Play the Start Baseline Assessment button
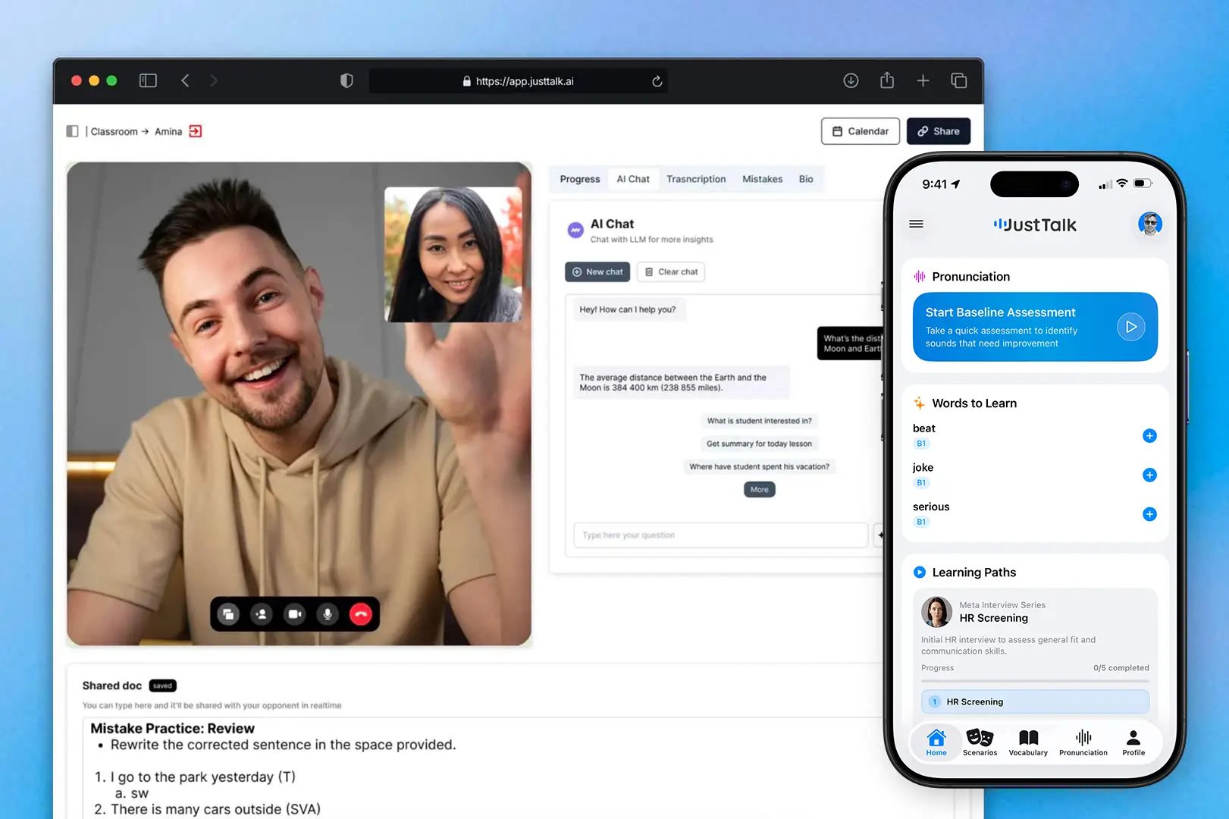The image size is (1229, 819). tap(1130, 327)
